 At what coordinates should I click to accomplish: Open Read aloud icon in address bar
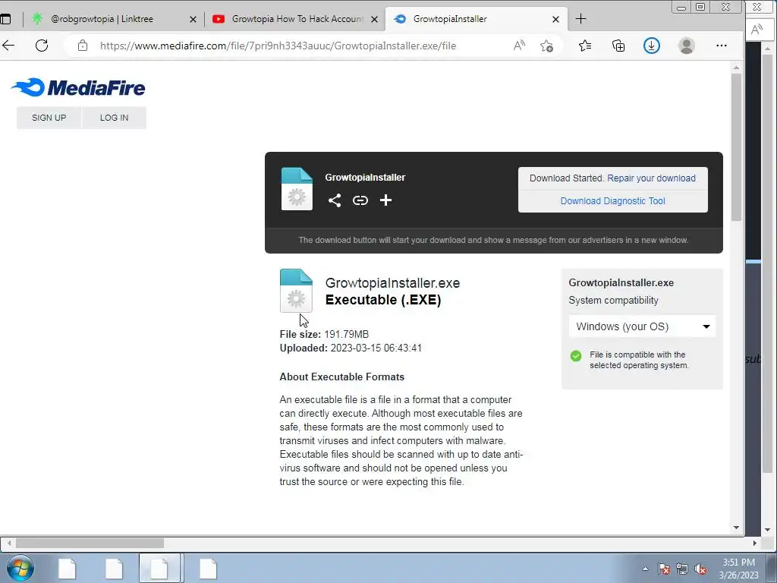[519, 46]
